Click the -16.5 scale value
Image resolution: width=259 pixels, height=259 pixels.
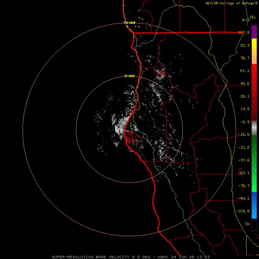244,135
